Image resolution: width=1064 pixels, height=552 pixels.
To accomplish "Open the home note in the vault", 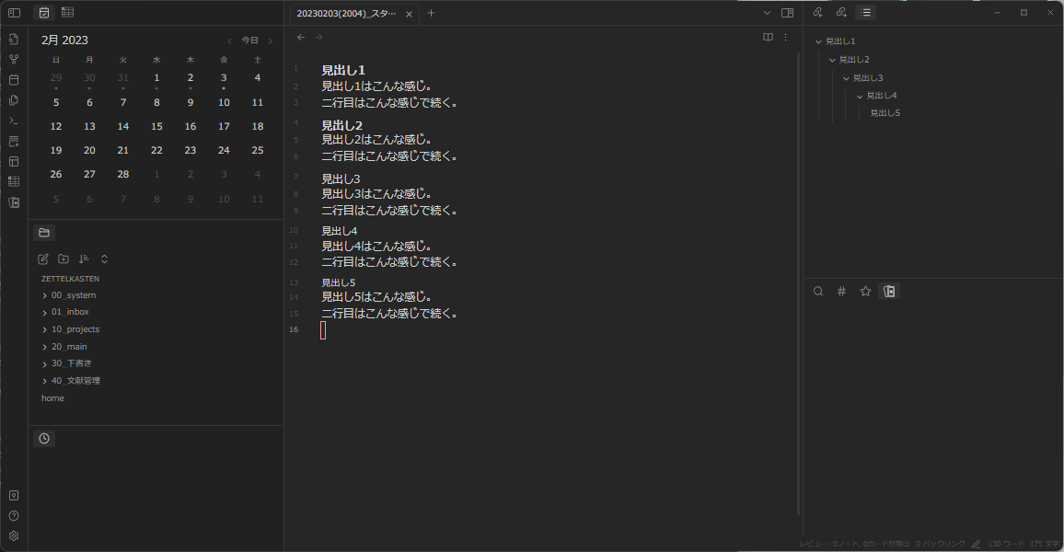I will [52, 397].
